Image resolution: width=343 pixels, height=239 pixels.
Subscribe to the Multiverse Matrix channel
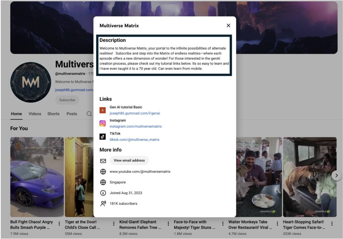click(67, 100)
